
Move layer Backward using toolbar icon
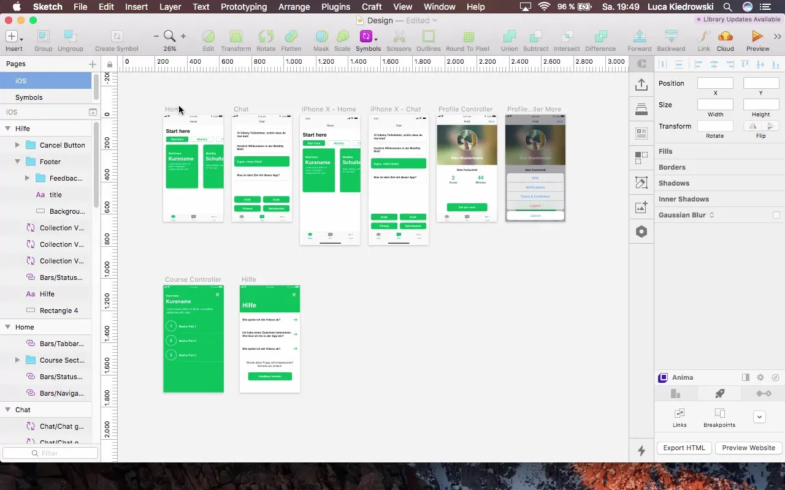point(672,37)
